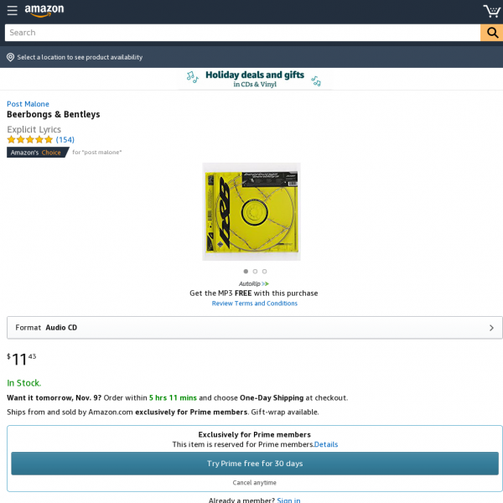Click the Search input field

tap(242, 33)
